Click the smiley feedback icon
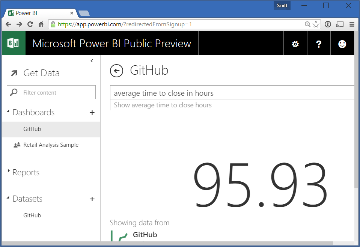The height and width of the screenshot is (247, 360). [x=342, y=44]
